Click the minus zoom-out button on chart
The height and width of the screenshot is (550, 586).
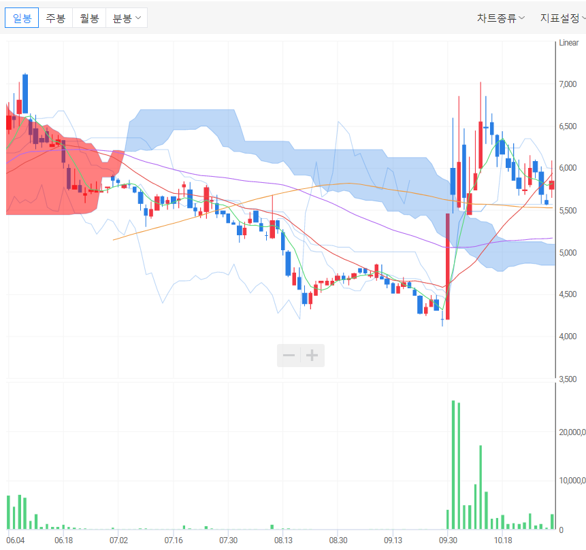point(289,355)
